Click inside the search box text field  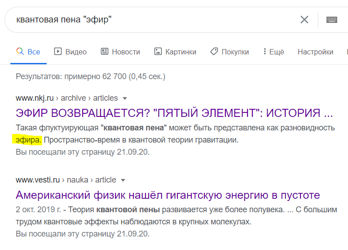153,20
